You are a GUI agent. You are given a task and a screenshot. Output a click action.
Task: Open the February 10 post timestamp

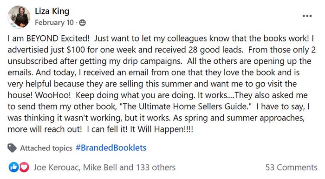(x=54, y=22)
